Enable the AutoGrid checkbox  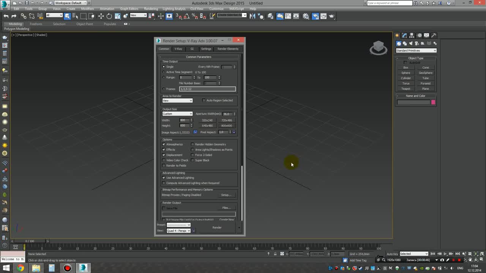pyautogui.click(x=405, y=63)
